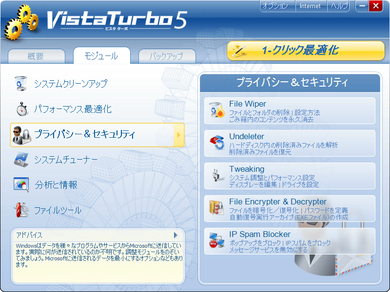The height and width of the screenshot is (292, 390).
Task: Click the agent with padlock privacy icon
Action: (x=22, y=135)
